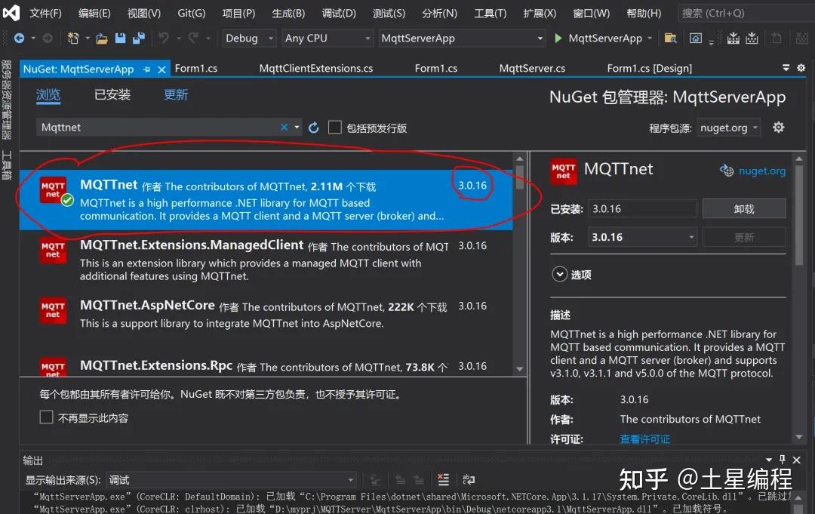Collapse the 选项 section

[x=559, y=275]
